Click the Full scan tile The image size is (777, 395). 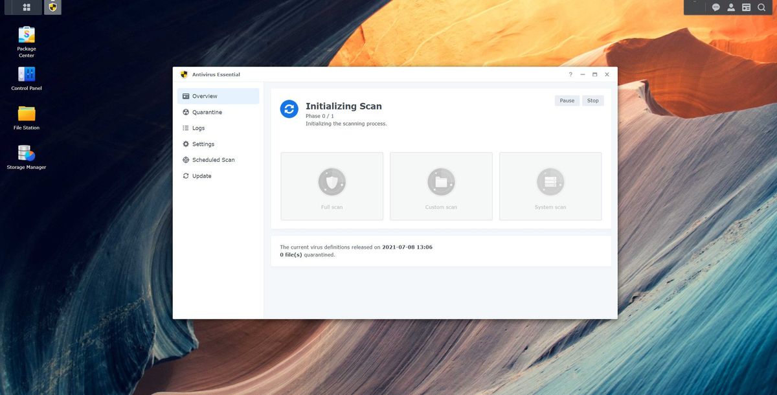point(332,186)
